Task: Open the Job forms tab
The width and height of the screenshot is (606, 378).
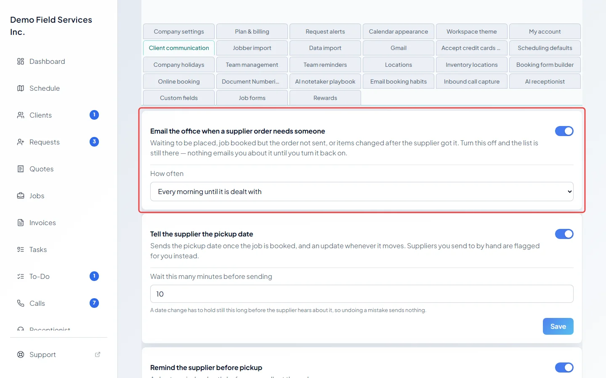Action: 252,98
